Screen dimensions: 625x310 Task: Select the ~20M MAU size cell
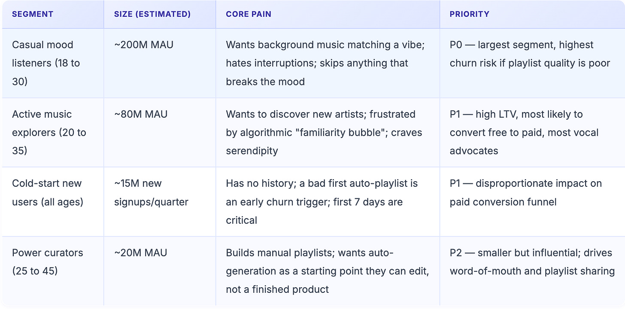[160, 271]
